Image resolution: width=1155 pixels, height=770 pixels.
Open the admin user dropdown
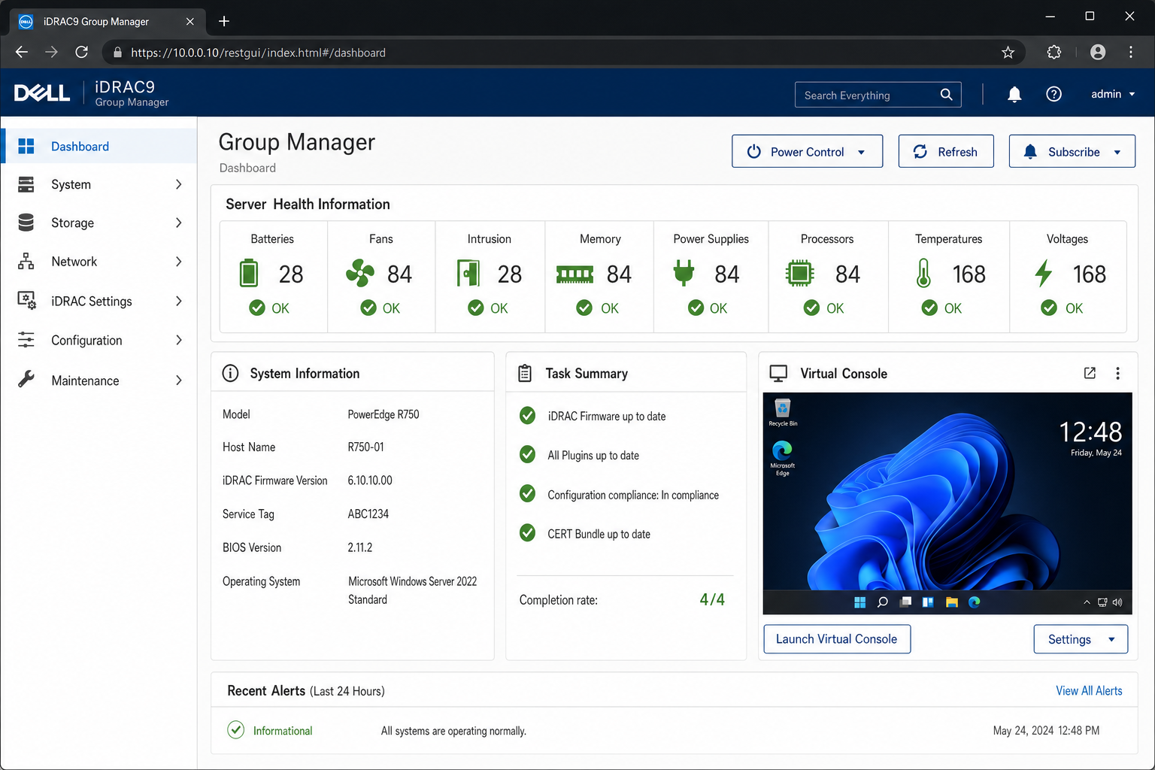point(1113,94)
